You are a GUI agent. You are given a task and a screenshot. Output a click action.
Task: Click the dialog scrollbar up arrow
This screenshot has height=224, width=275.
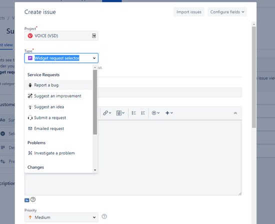[x=254, y=24]
